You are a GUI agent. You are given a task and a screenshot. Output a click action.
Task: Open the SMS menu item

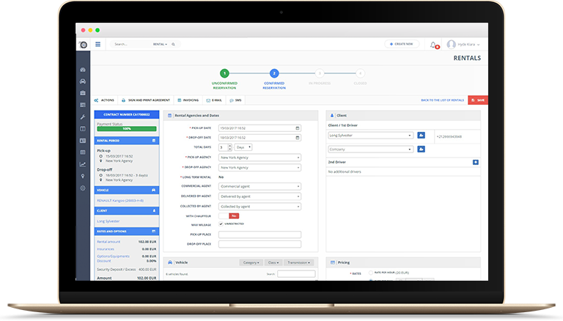235,100
